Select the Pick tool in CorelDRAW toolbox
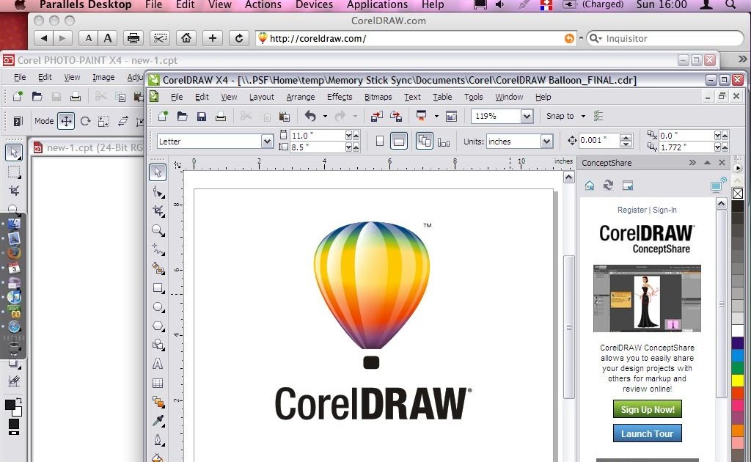Image resolution: width=751 pixels, height=462 pixels. point(158,172)
